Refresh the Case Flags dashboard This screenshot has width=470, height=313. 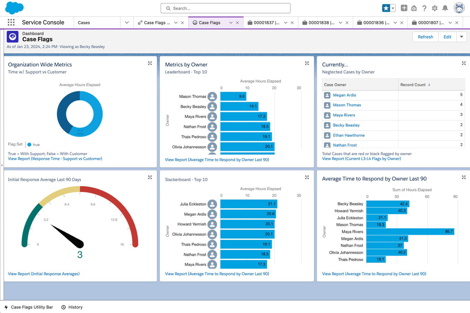425,37
